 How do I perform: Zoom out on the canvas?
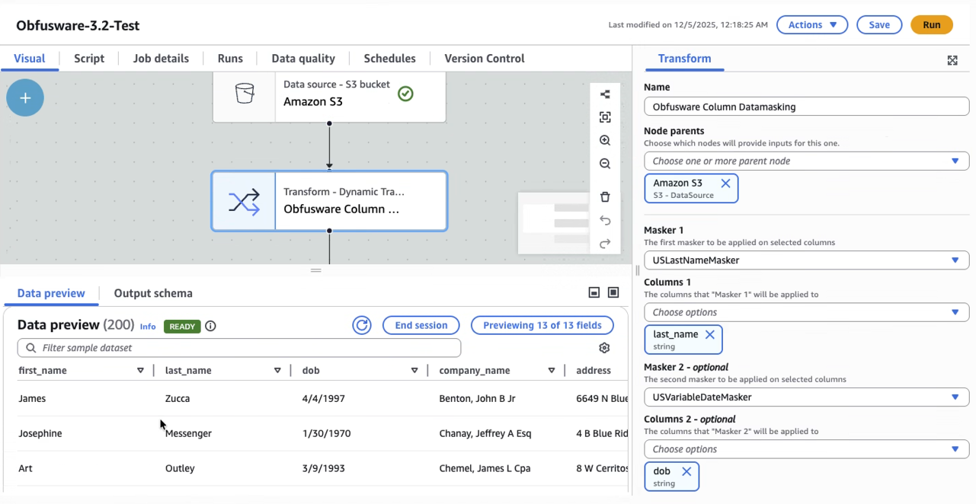coord(605,164)
